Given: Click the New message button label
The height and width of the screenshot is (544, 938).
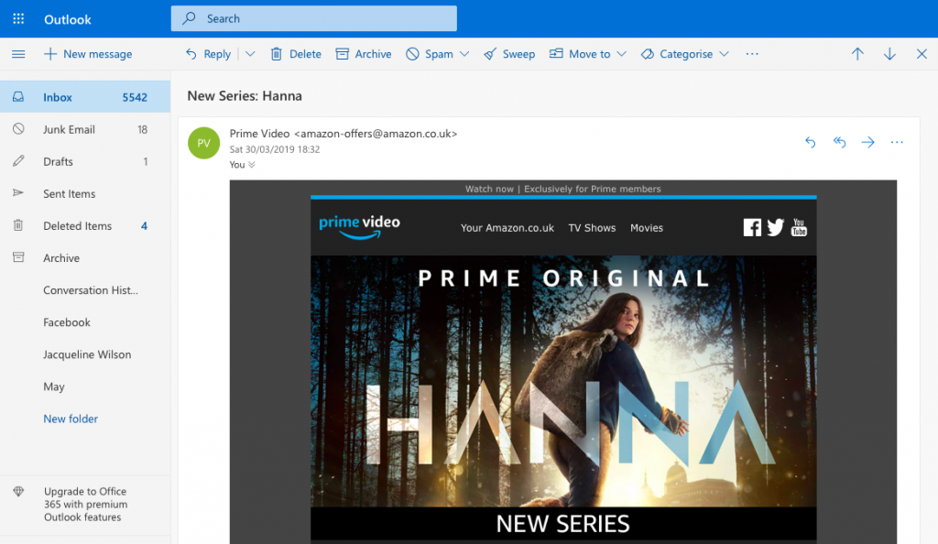Looking at the screenshot, I should coord(97,54).
